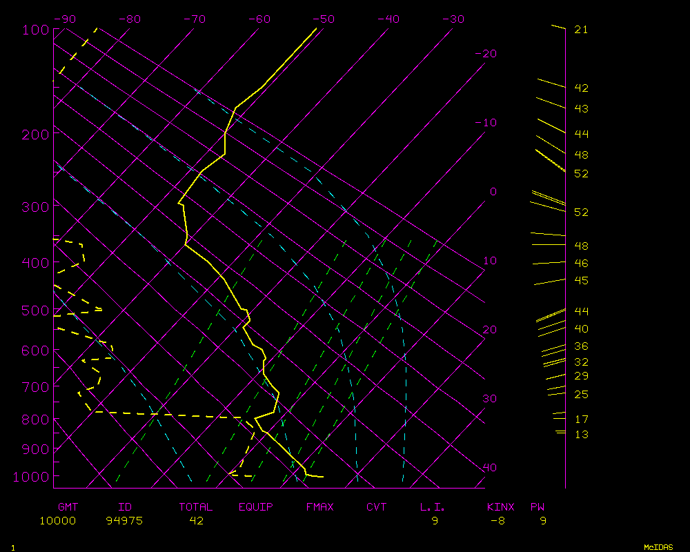690x552 pixels.
Task: Select the L.I. header label
Action: [x=433, y=507]
